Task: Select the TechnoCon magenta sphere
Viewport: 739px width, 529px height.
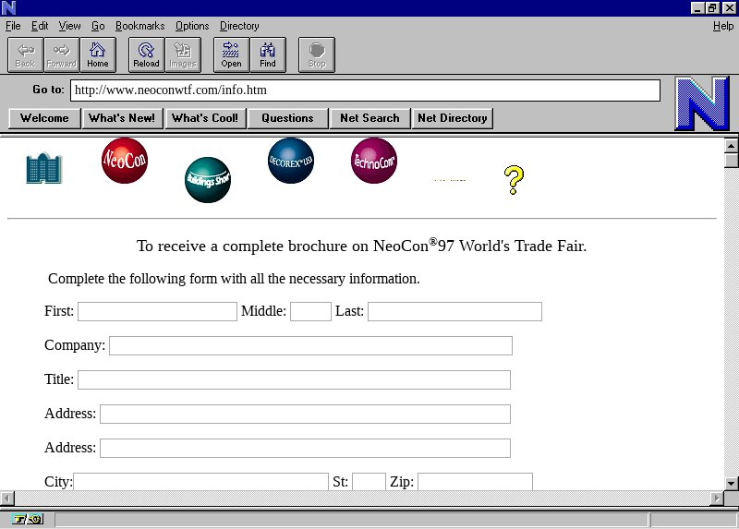Action: pyautogui.click(x=374, y=161)
